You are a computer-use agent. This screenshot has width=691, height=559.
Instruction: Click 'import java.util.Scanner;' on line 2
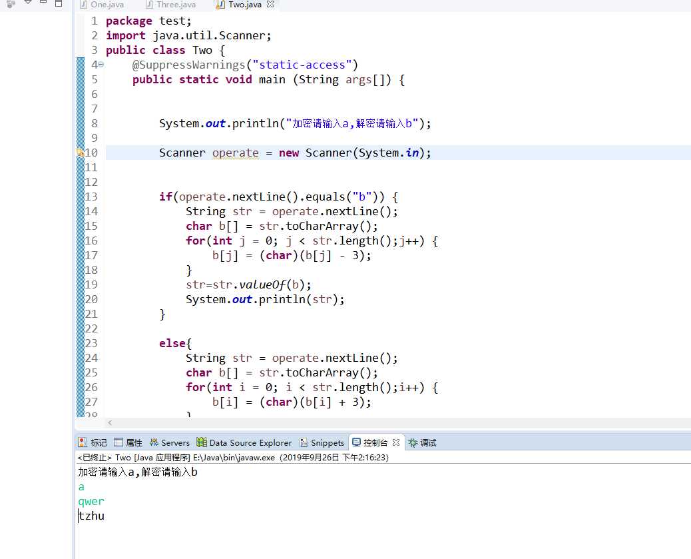point(188,36)
